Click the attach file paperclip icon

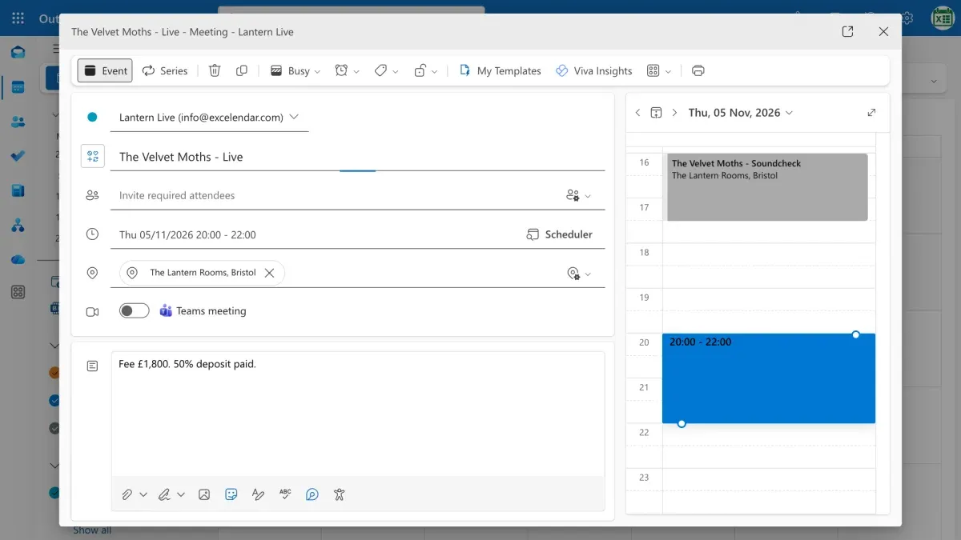click(x=127, y=494)
